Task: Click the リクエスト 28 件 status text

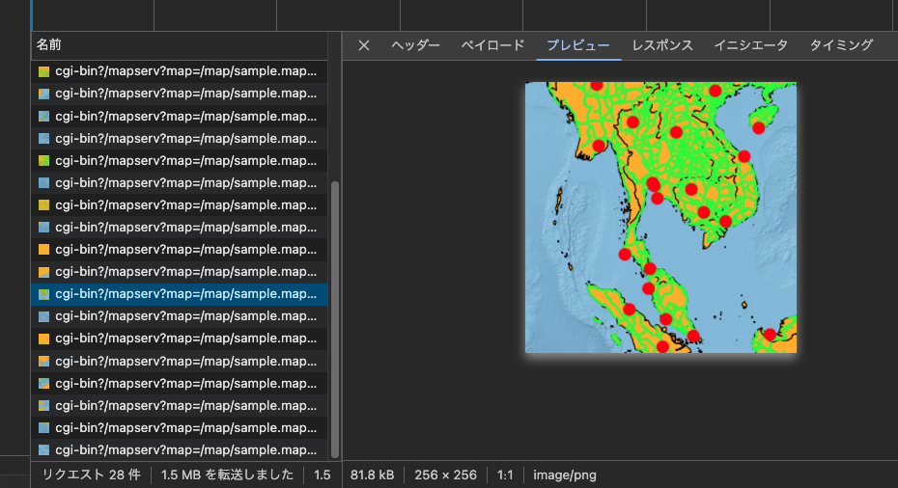Action: [x=91, y=474]
